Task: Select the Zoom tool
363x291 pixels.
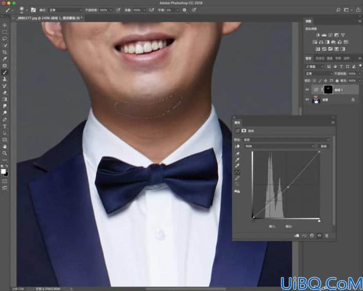Action: point(5,153)
